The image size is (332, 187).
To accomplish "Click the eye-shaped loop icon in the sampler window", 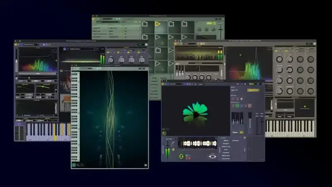I will (212, 157).
